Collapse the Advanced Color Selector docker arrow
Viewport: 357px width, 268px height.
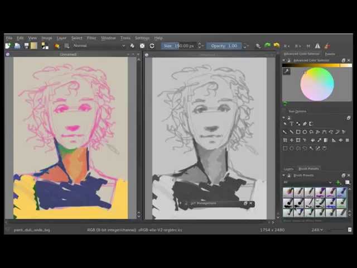284,60
